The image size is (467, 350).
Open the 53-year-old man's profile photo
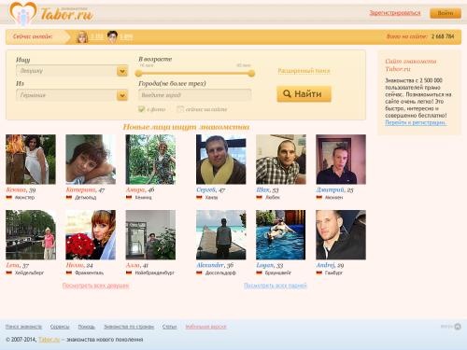click(281, 160)
